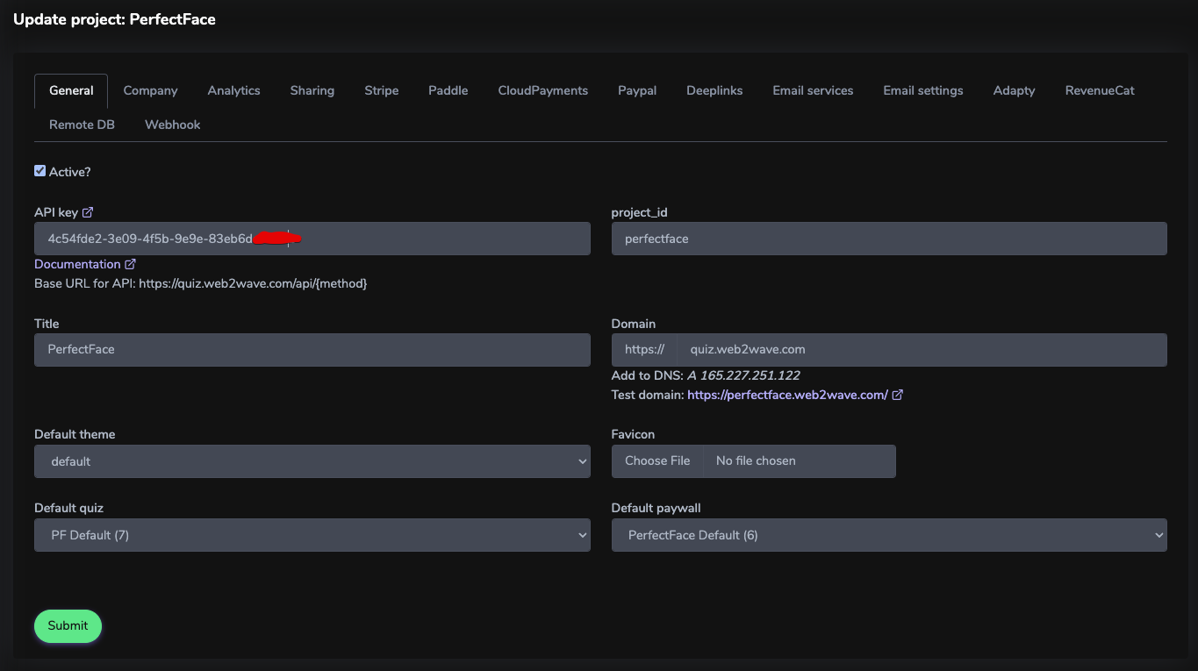Open the Stripe tab

[382, 90]
